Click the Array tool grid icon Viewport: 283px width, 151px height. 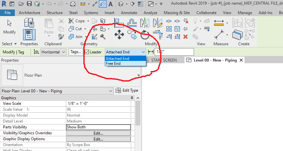169,29
